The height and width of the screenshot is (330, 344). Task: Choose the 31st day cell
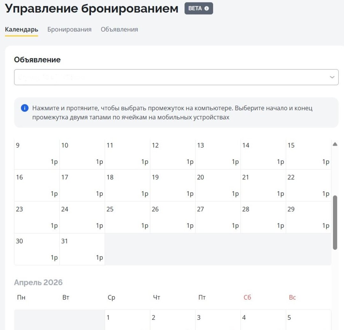click(82, 249)
